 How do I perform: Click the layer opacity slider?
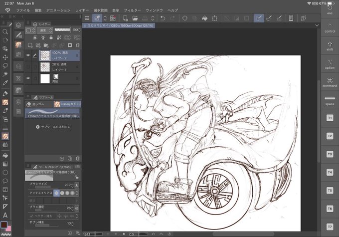pos(62,29)
